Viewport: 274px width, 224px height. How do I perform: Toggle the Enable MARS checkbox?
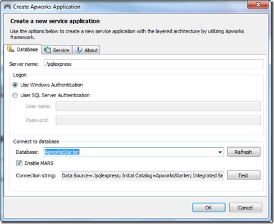(19, 163)
